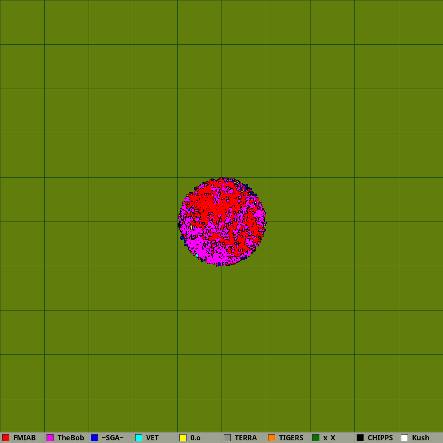The image size is (443, 443).
Task: Click the yellow 0.o territory on the map
Action: [x=191, y=228]
